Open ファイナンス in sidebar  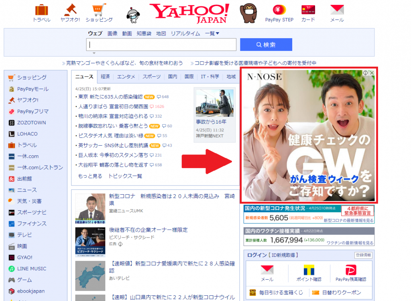click(x=27, y=224)
